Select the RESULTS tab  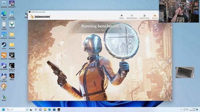tap(155, 16)
